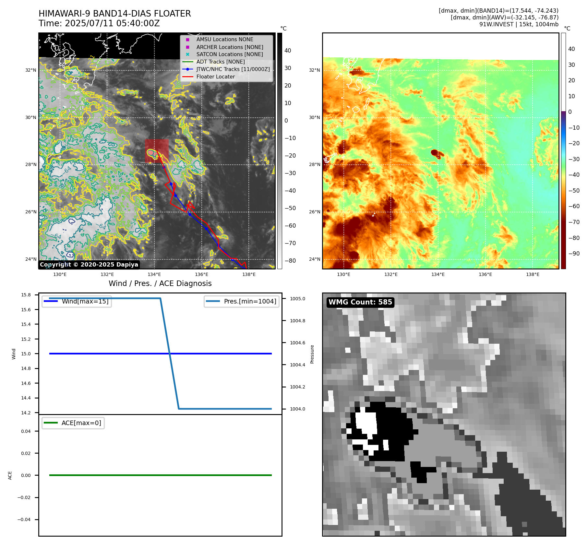Screen dimensions: 588x548
Task: Click the Time 2025/07/11 05:40:00Z label
Action: pyautogui.click(x=99, y=23)
